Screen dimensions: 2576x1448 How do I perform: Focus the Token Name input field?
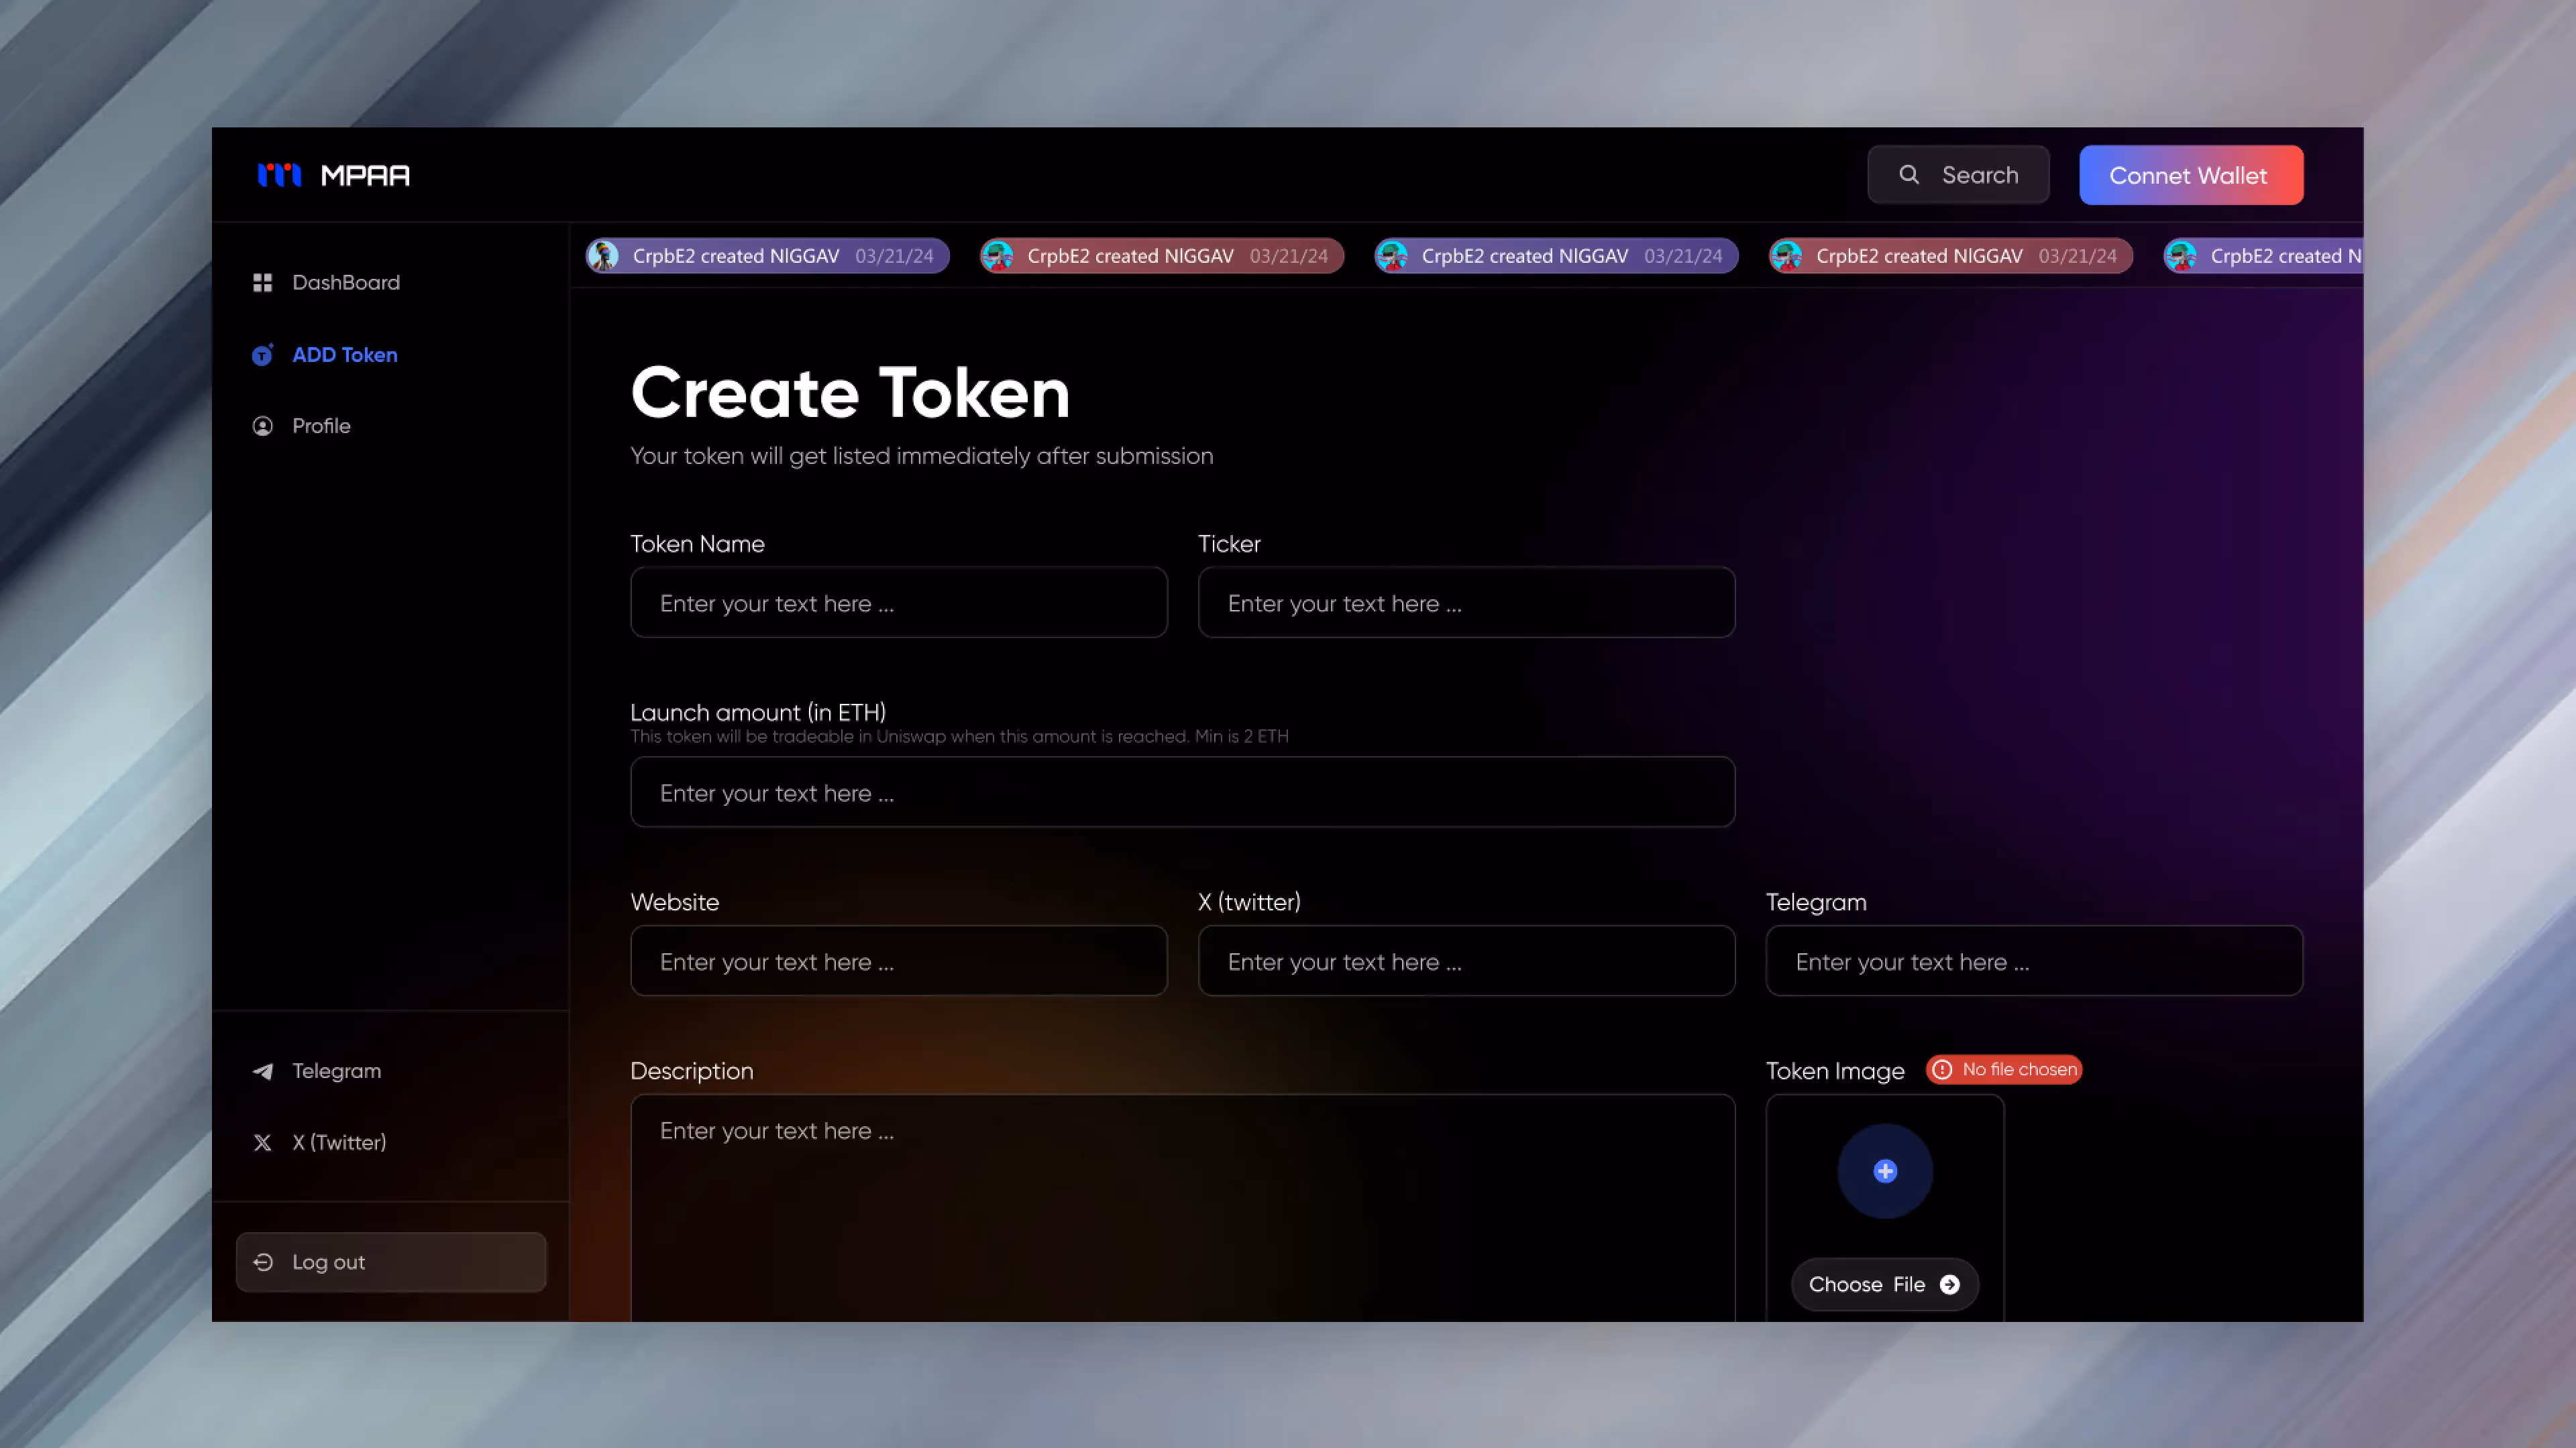[898, 603]
